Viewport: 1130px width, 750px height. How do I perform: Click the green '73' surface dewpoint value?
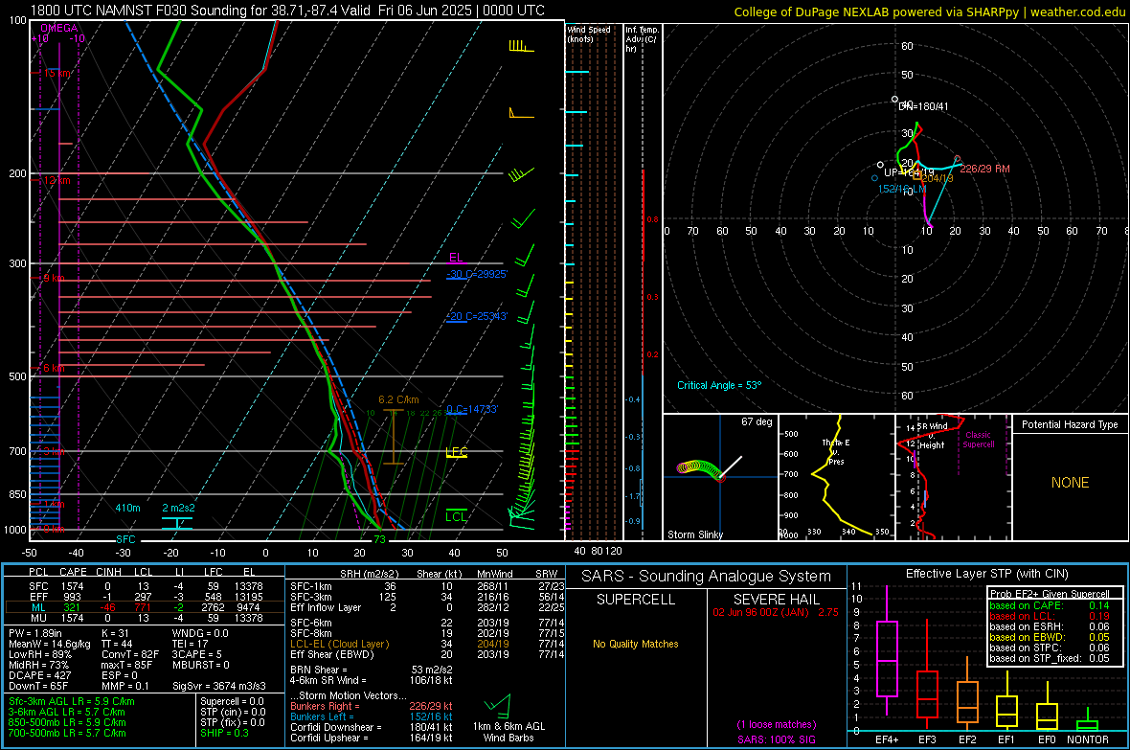click(379, 539)
